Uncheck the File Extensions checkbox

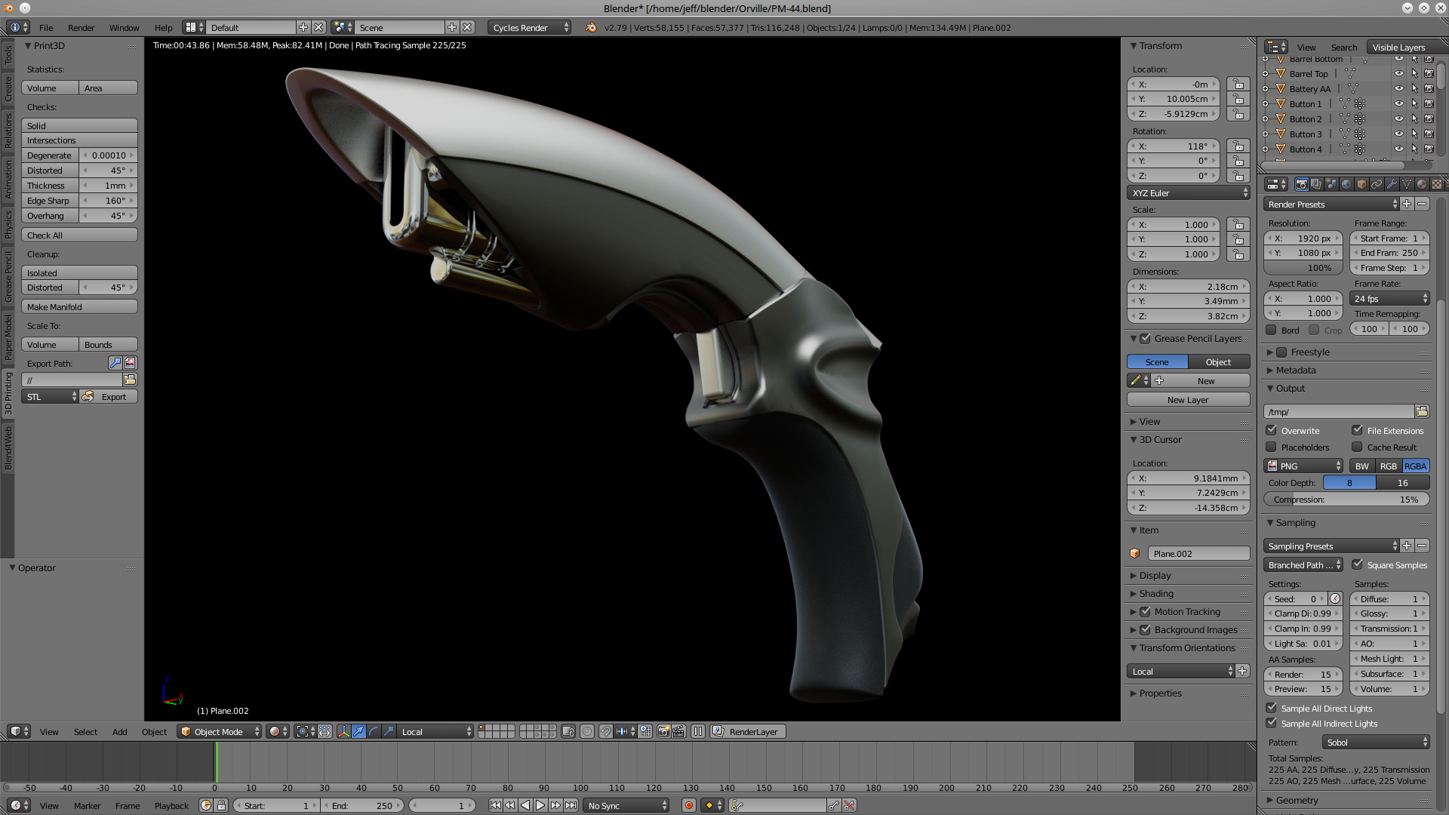click(x=1357, y=430)
